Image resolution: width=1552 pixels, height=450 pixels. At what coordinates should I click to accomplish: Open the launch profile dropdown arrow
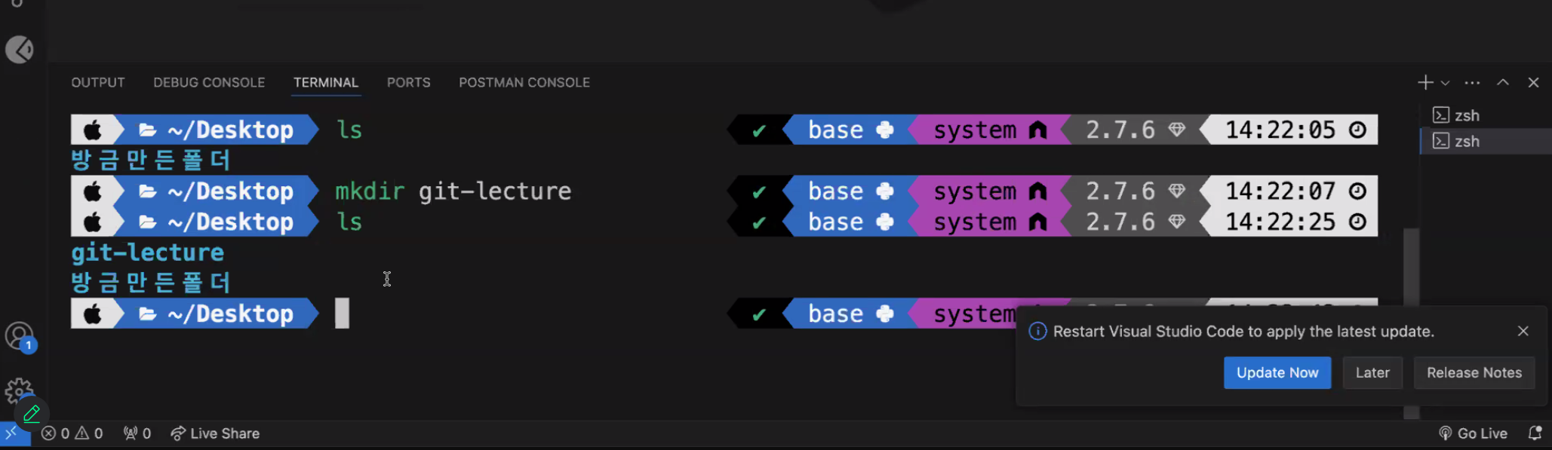(x=1445, y=83)
